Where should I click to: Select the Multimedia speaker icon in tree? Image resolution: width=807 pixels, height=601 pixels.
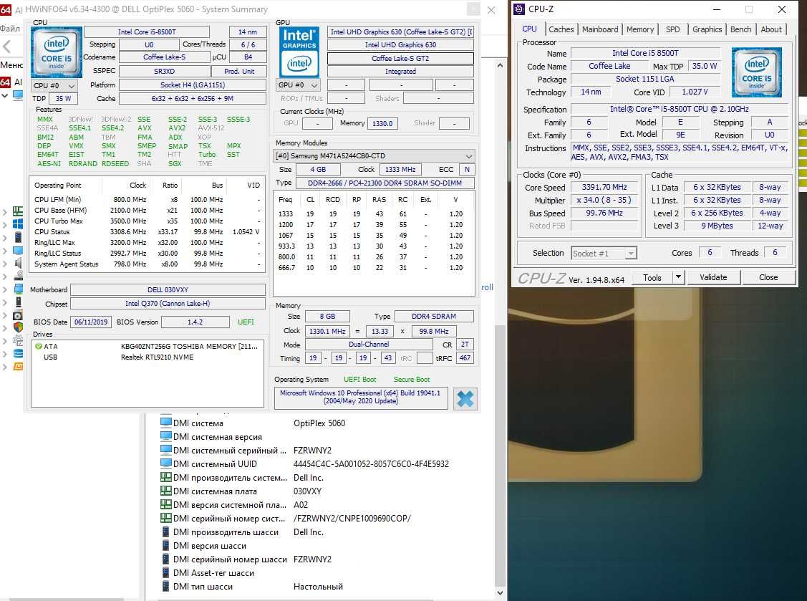[x=18, y=263]
